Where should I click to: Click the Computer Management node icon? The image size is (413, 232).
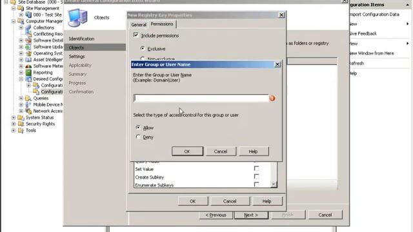pyautogui.click(x=21, y=21)
